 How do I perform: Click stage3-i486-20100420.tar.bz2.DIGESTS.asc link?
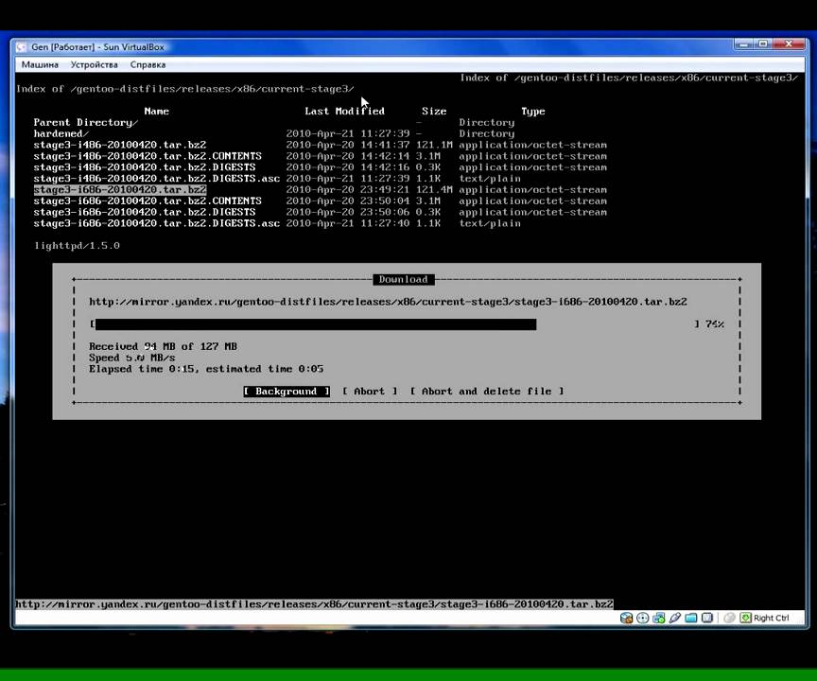click(x=156, y=179)
